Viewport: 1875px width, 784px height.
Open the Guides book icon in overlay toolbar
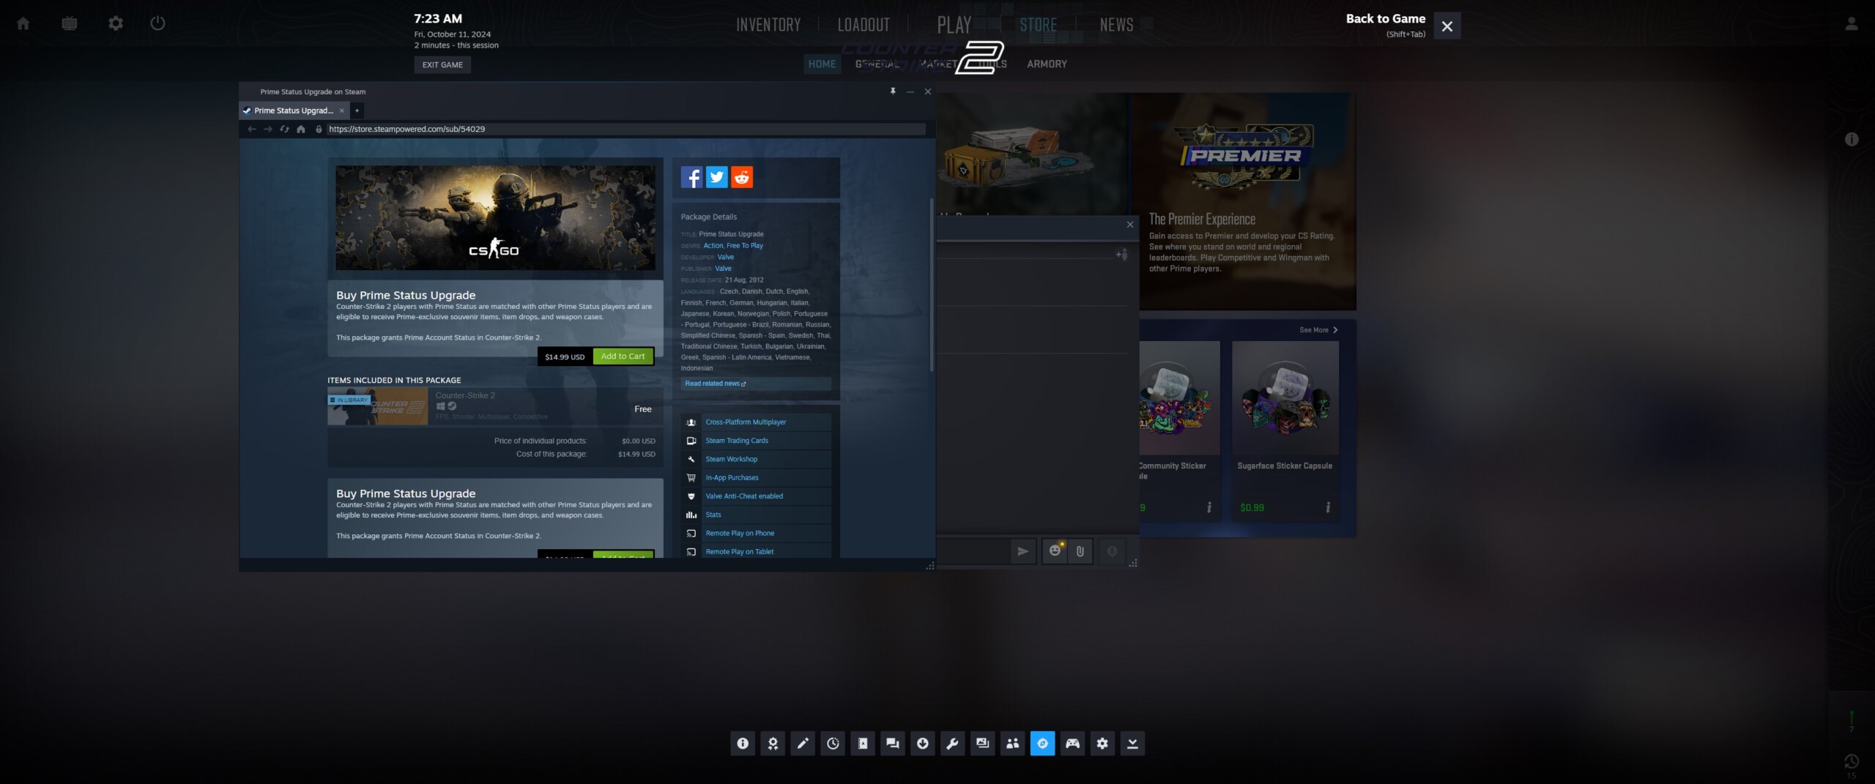863,743
